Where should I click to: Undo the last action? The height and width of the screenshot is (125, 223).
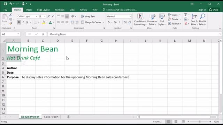[x=11, y=4]
